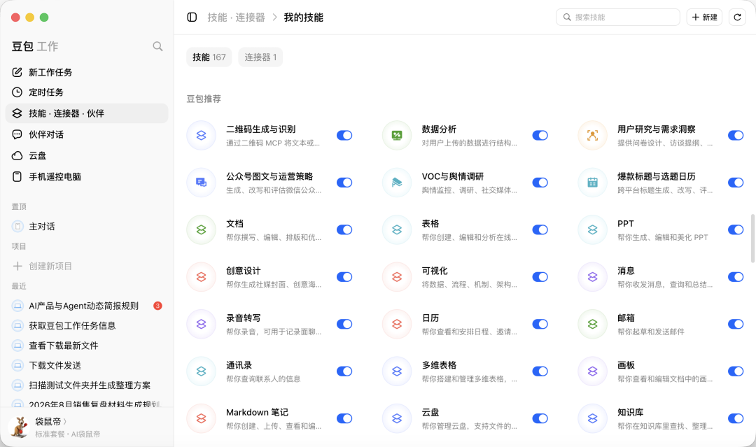Viewport: 756px width, 447px height.
Task: Click the 文档 skill icon
Action: pos(201,229)
